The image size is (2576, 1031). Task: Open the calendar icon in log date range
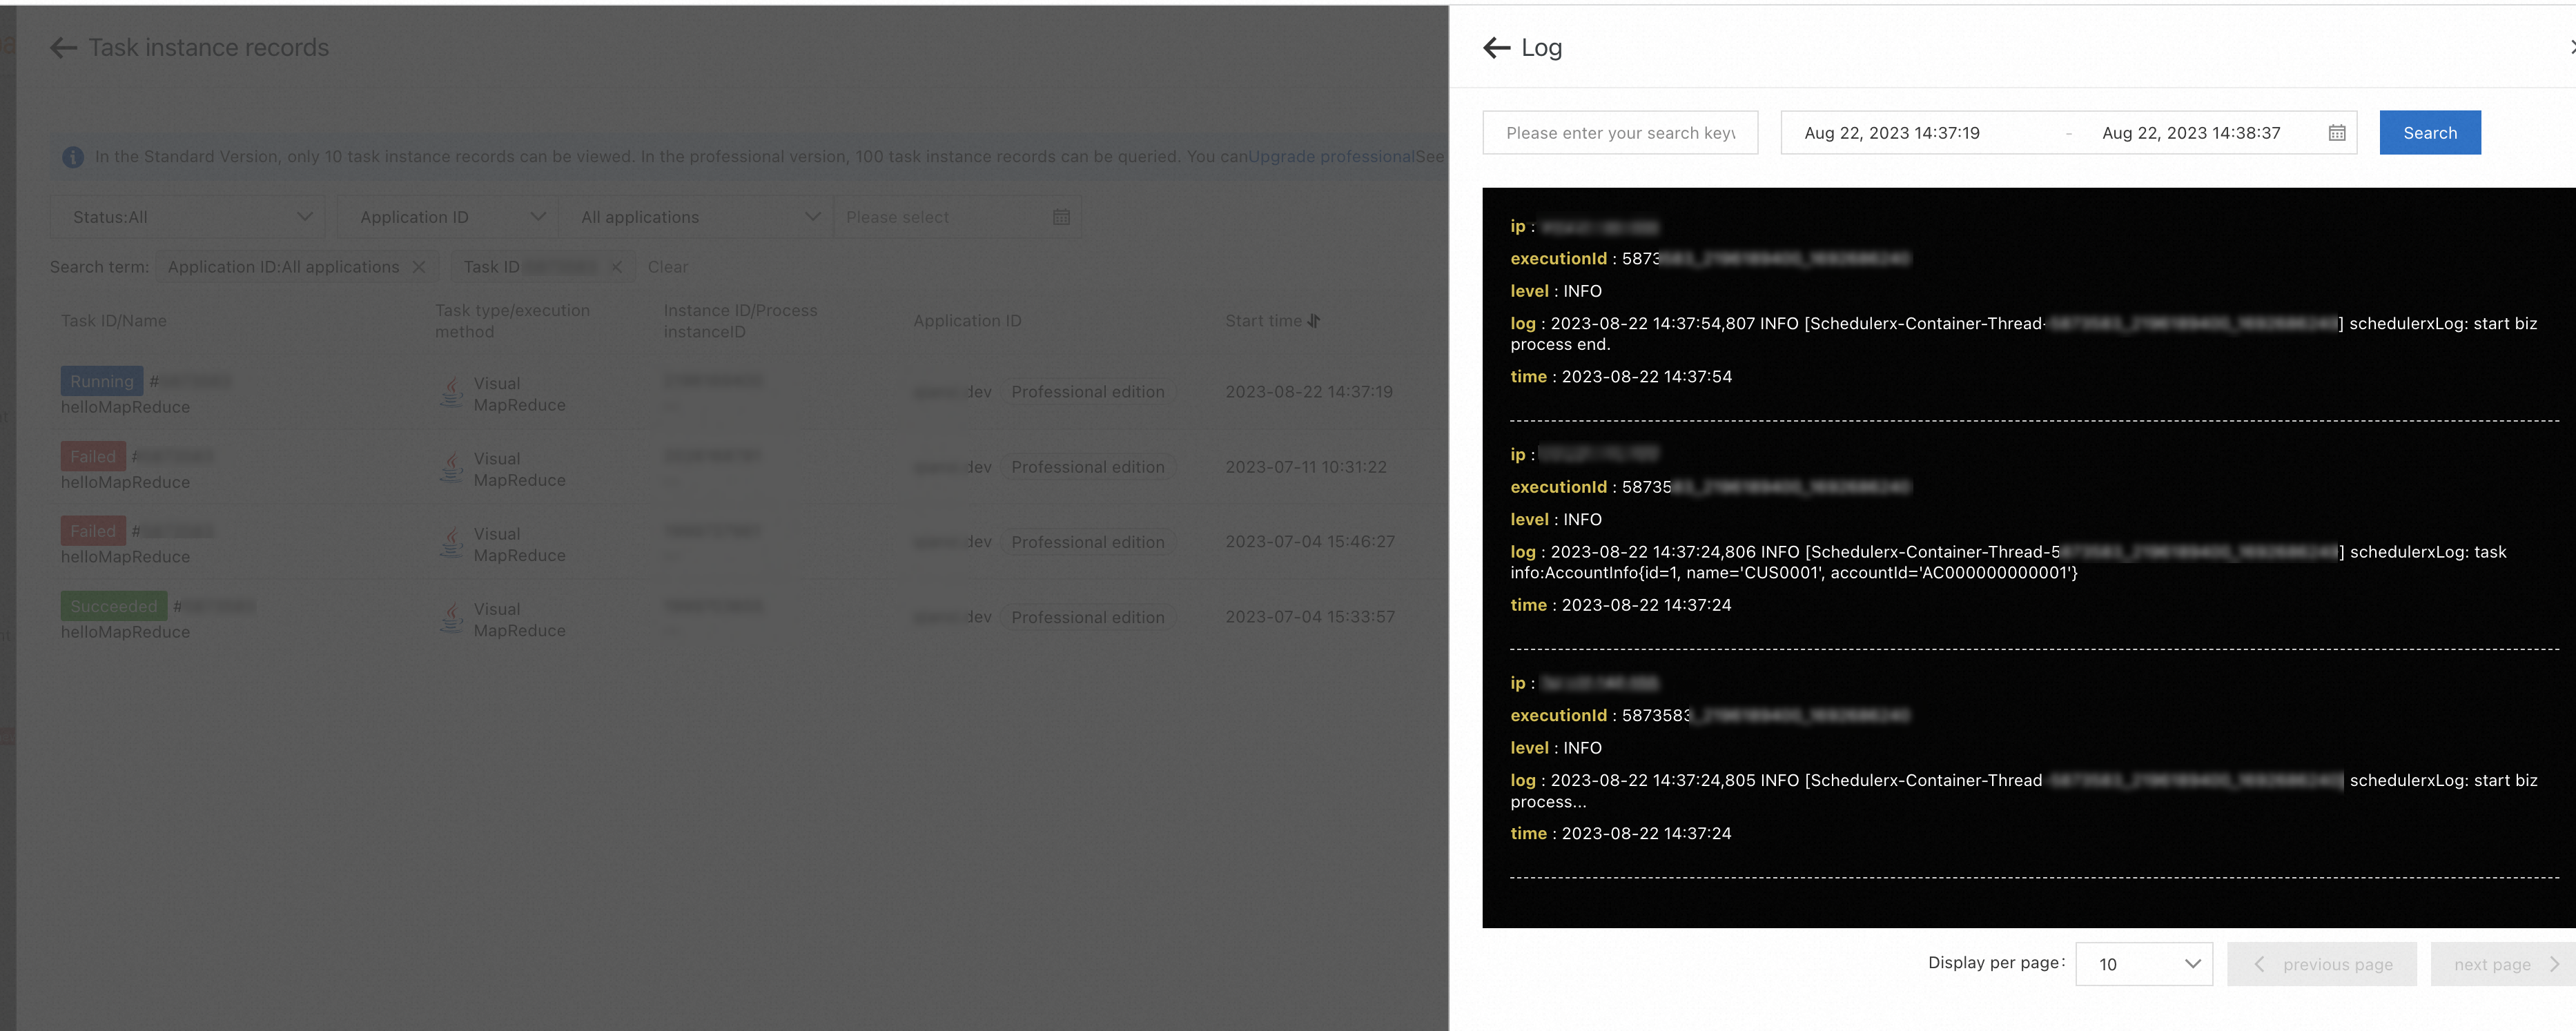pos(2337,133)
